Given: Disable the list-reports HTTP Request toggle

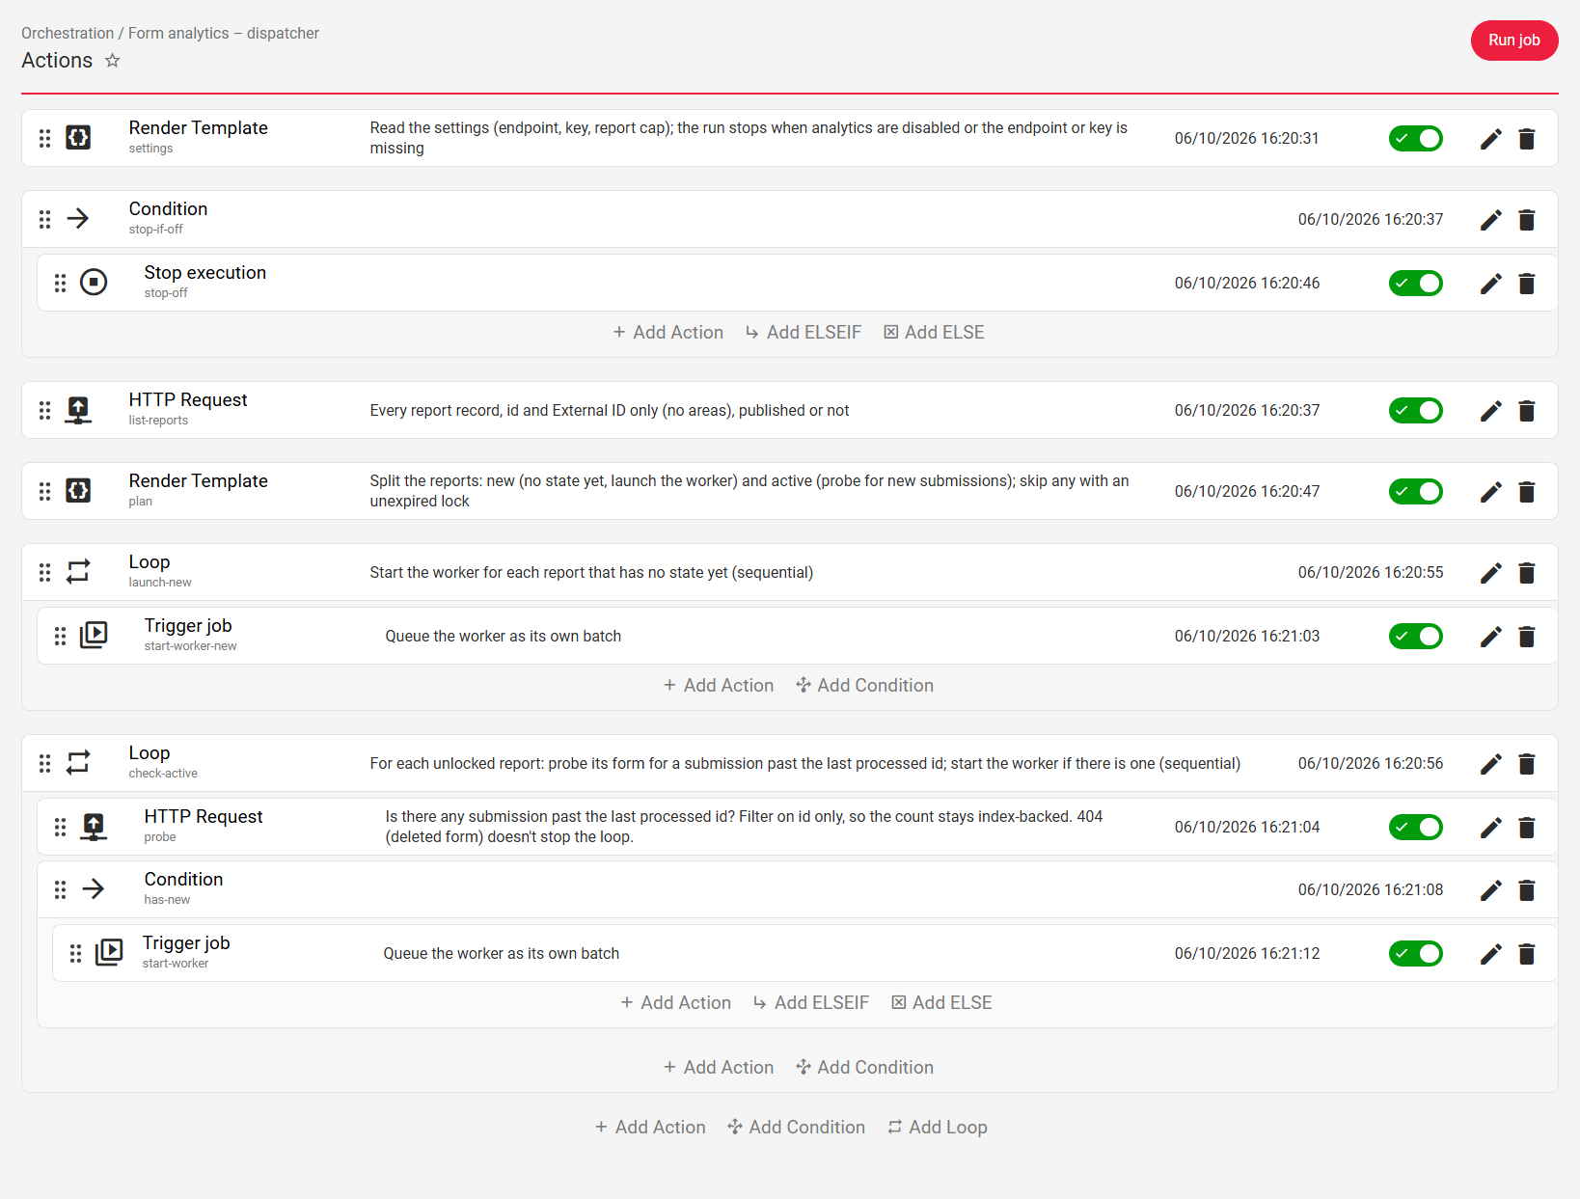Looking at the screenshot, I should click(x=1415, y=411).
